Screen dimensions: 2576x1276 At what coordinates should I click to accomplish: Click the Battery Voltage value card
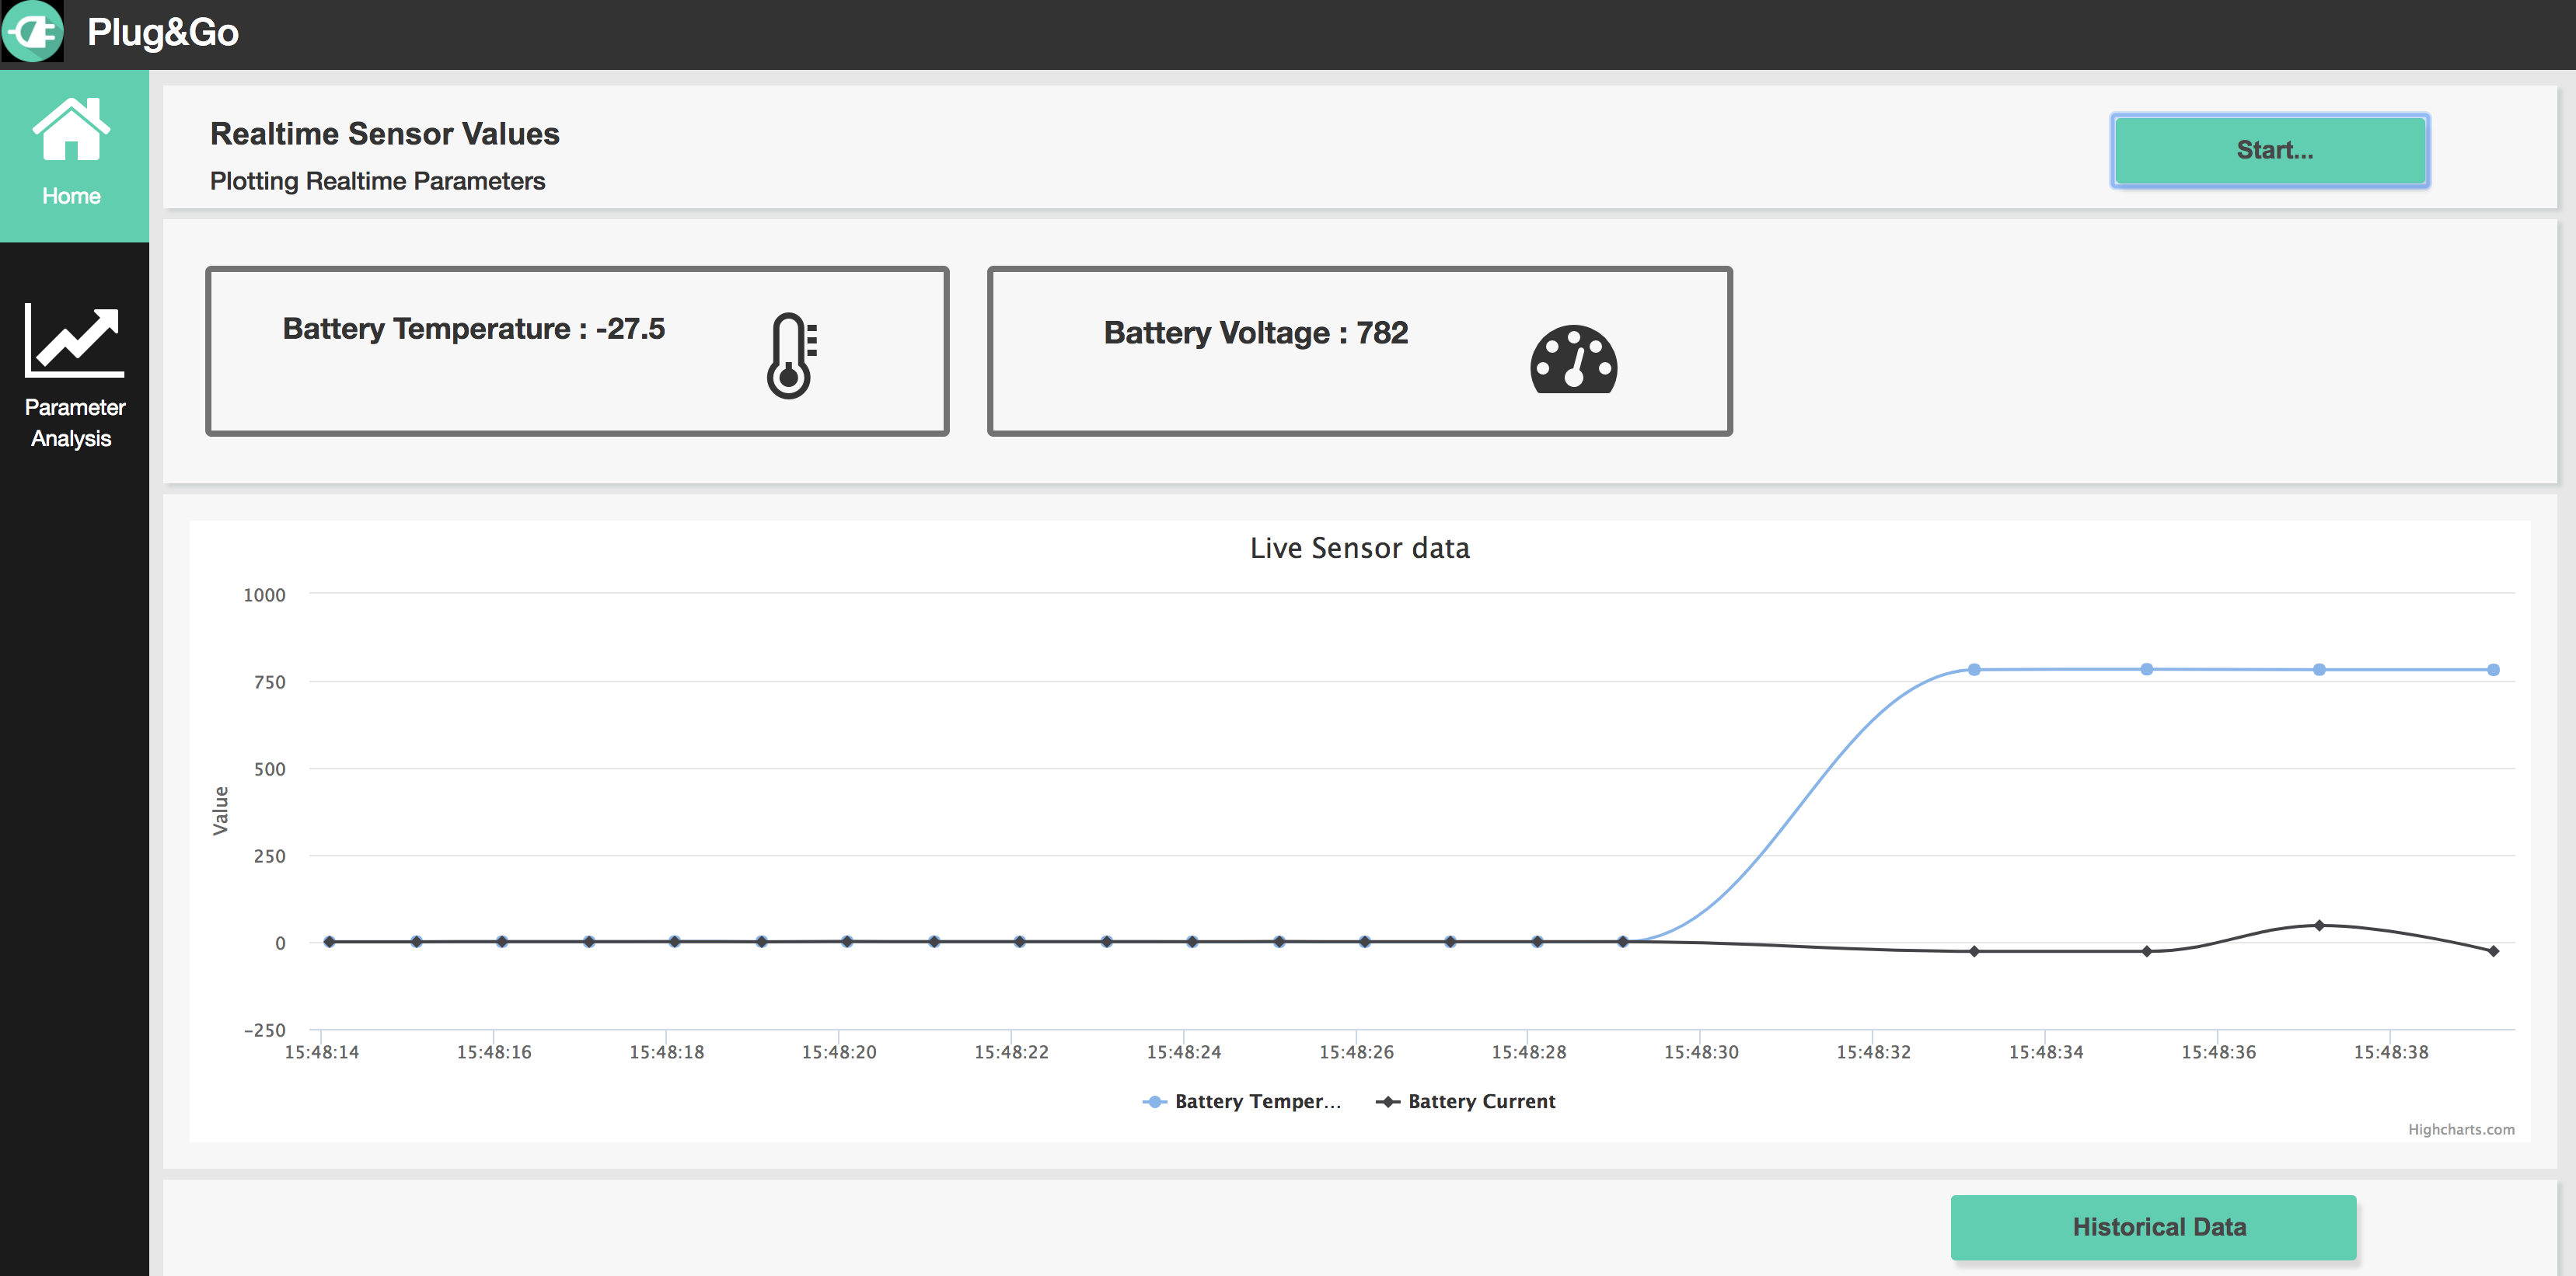click(1359, 350)
